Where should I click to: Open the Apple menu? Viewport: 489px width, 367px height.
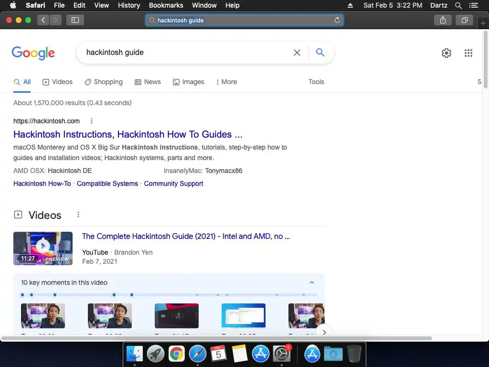(13, 5)
